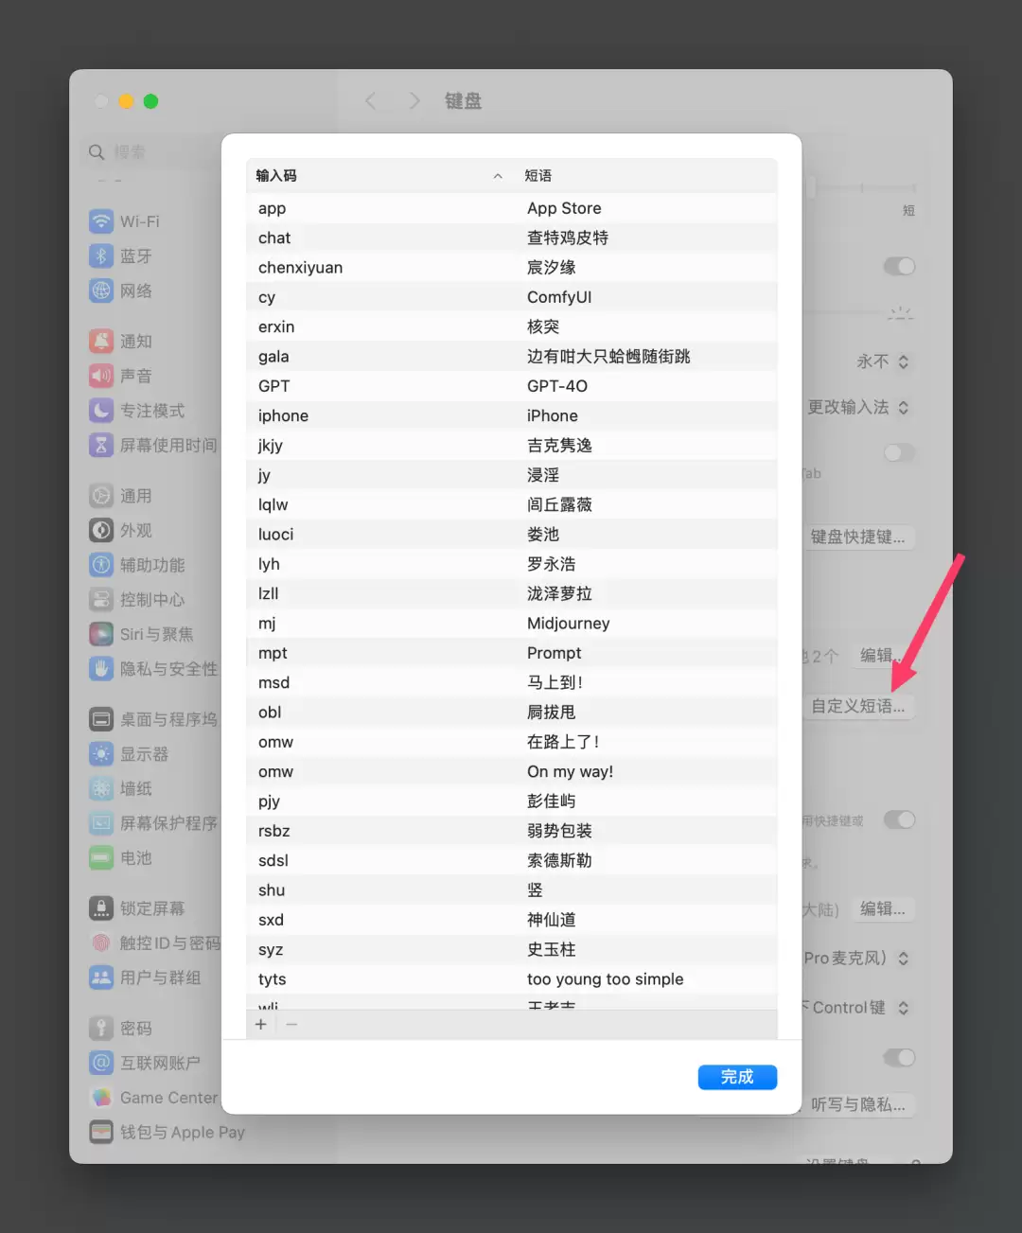Open Wi-Fi settings icon in sidebar
Image resolution: width=1022 pixels, height=1233 pixels.
(101, 221)
